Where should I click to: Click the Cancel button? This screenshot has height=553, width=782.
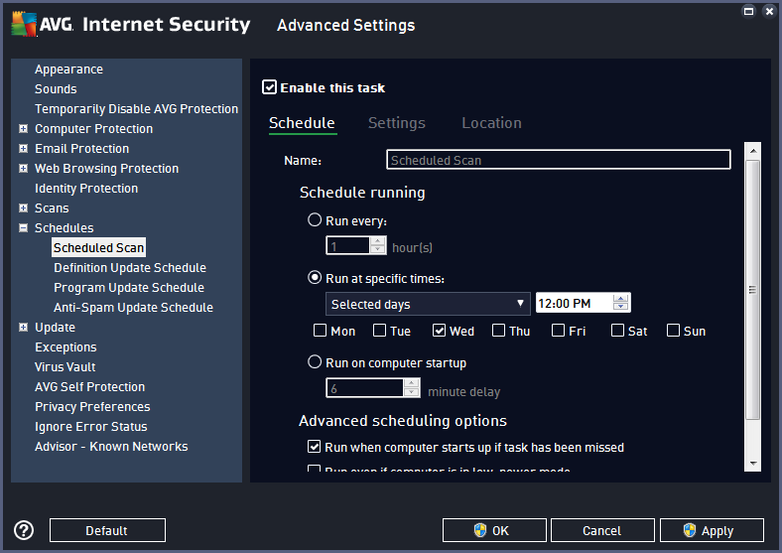[602, 530]
